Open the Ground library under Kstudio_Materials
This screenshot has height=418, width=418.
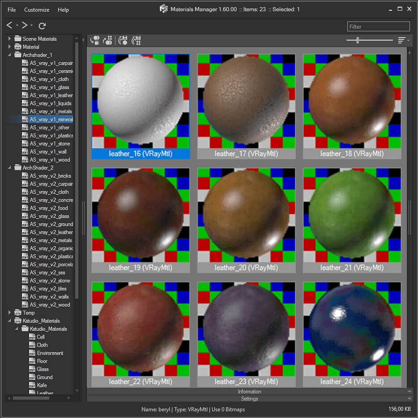click(41, 377)
